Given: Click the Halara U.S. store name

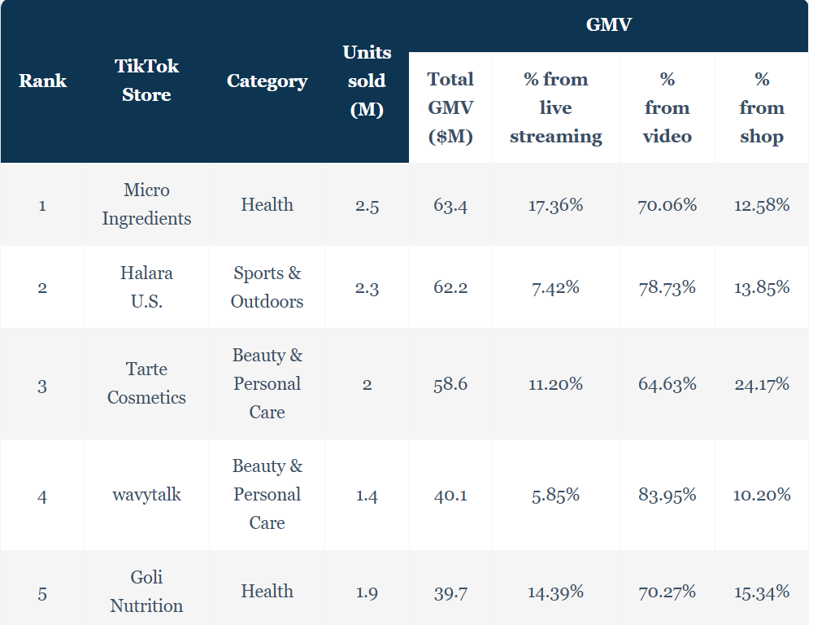Looking at the screenshot, I should 146,287.
